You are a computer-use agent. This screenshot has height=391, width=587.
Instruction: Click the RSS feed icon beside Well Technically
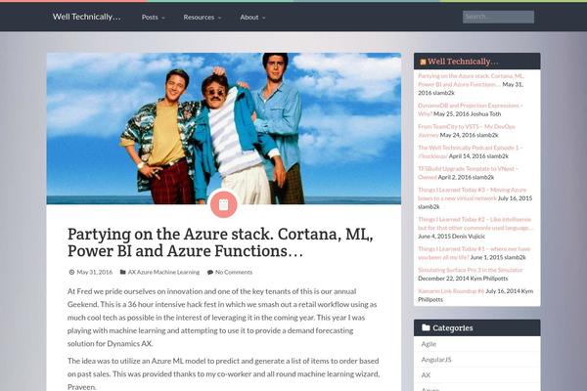423,62
